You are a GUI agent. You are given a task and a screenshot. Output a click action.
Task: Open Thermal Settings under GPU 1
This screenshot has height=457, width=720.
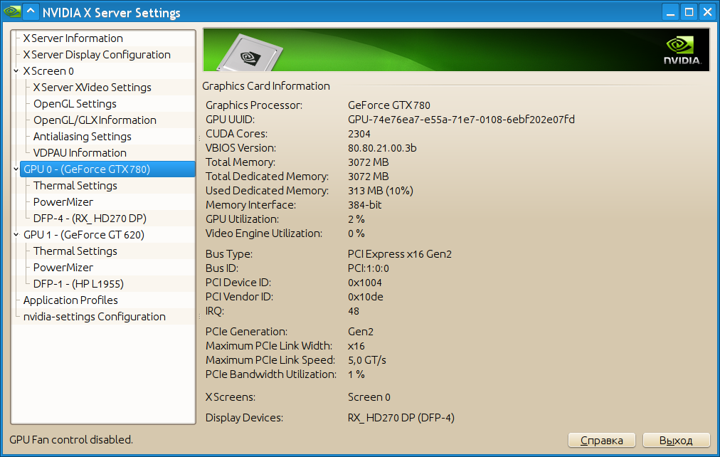(75, 251)
